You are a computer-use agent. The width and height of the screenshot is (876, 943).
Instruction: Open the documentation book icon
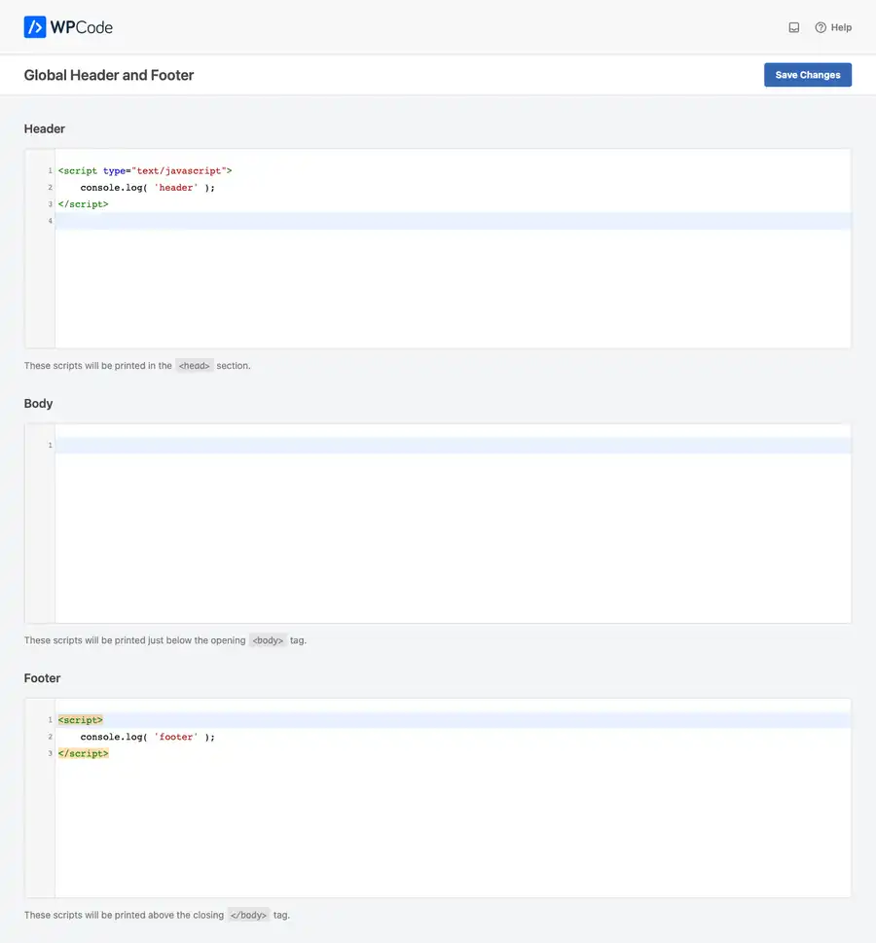[794, 27]
